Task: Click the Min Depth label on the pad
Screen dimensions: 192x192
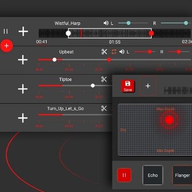Action: point(165,151)
